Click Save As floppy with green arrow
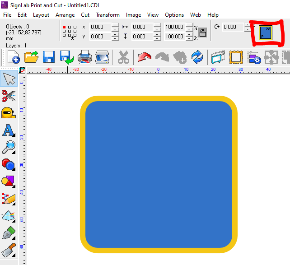Viewport: 290px width, 265px height. tap(67, 57)
